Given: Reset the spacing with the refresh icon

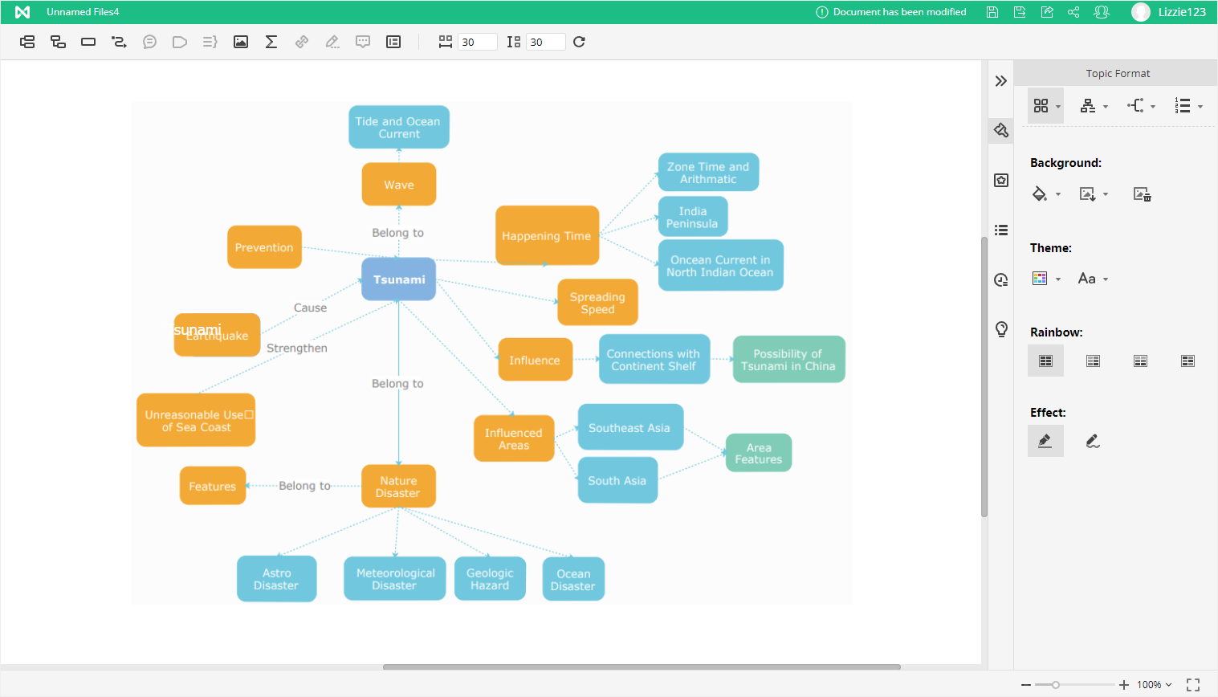Looking at the screenshot, I should pos(579,42).
